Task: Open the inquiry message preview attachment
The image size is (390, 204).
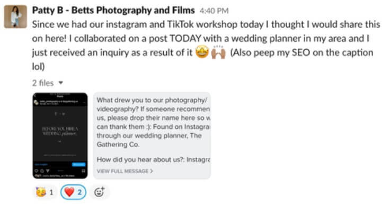Action: pos(152,136)
